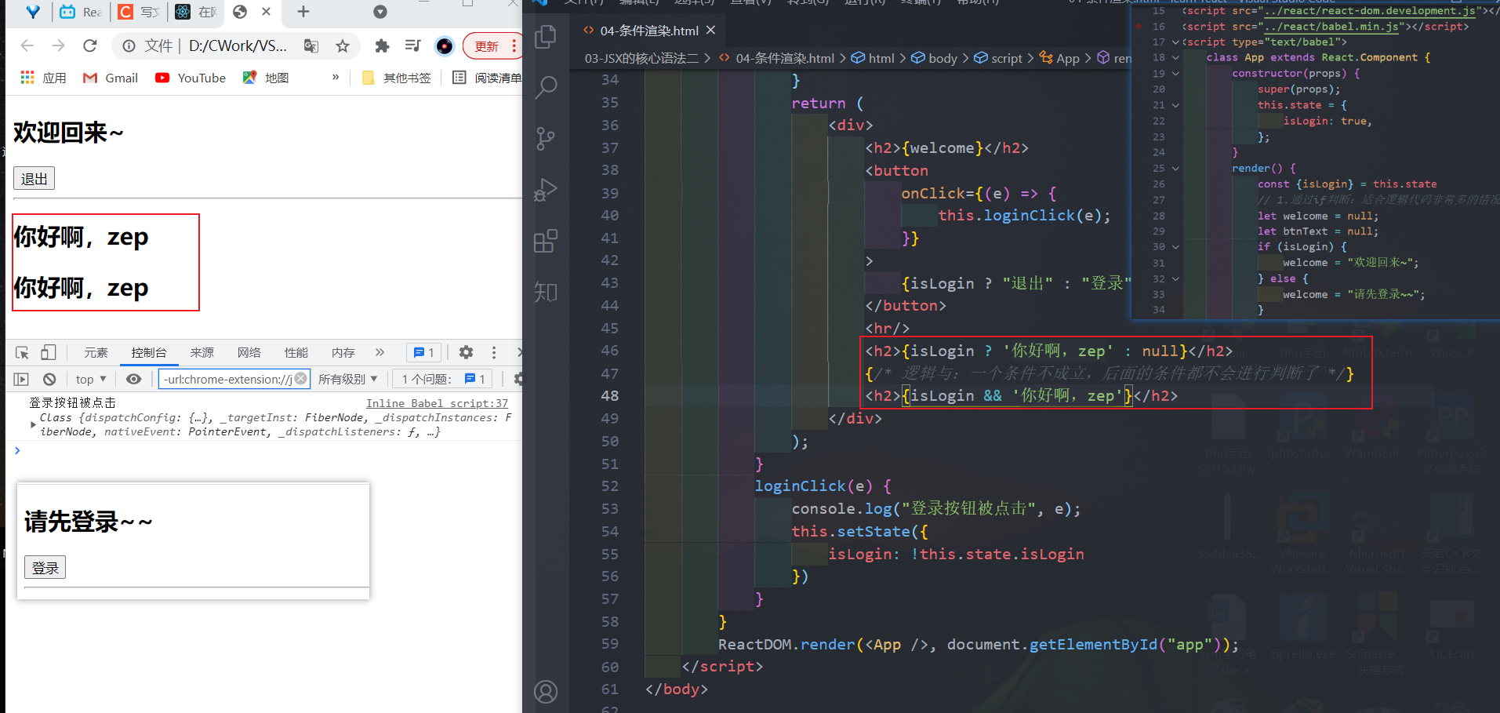Screen dimensions: 1500x713
Task: Collapse render fold arrow on line 25
Action: 1175,169
